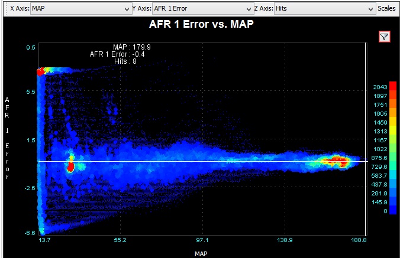The width and height of the screenshot is (400, 258).
Task: Click the X axis value 180.8
Action: coord(359,240)
